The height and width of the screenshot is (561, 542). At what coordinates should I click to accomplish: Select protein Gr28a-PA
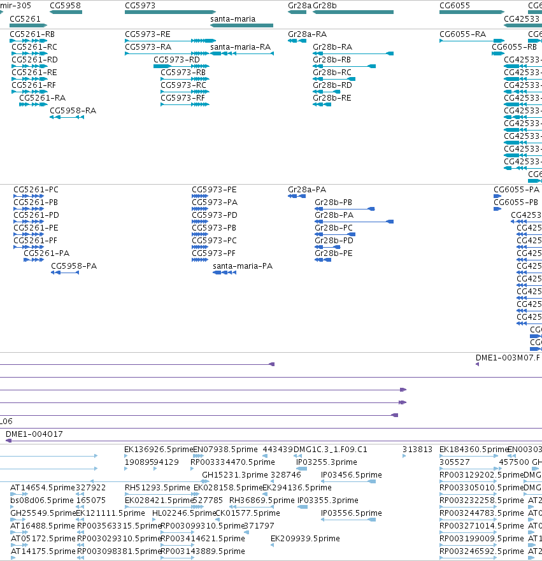[297, 196]
